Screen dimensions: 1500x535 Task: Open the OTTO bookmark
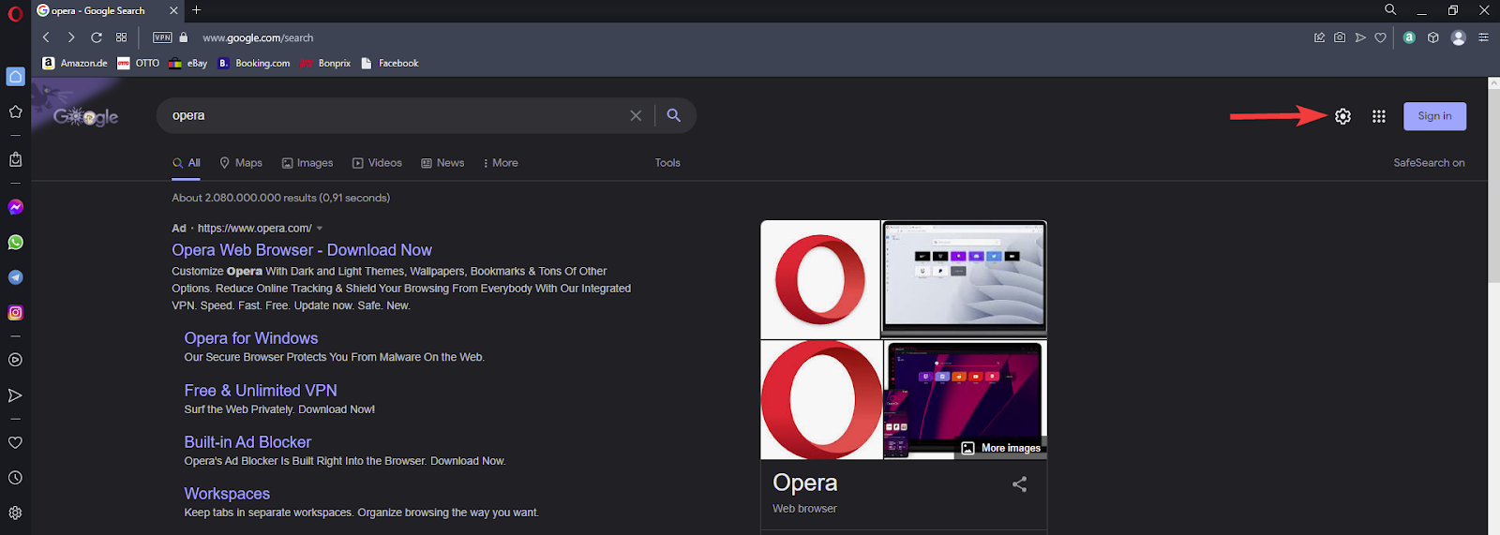tap(138, 63)
